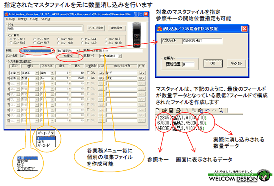Viewport: 274px width, 186px height.
Task: Click the Open folder icon in editor toolbar
Action: [x=164, y=110]
